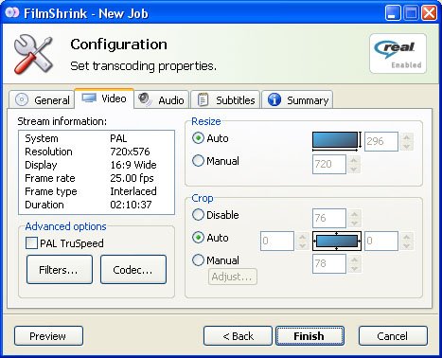Click the Real Enabled logo
The width and height of the screenshot is (442, 358).
tap(398, 54)
